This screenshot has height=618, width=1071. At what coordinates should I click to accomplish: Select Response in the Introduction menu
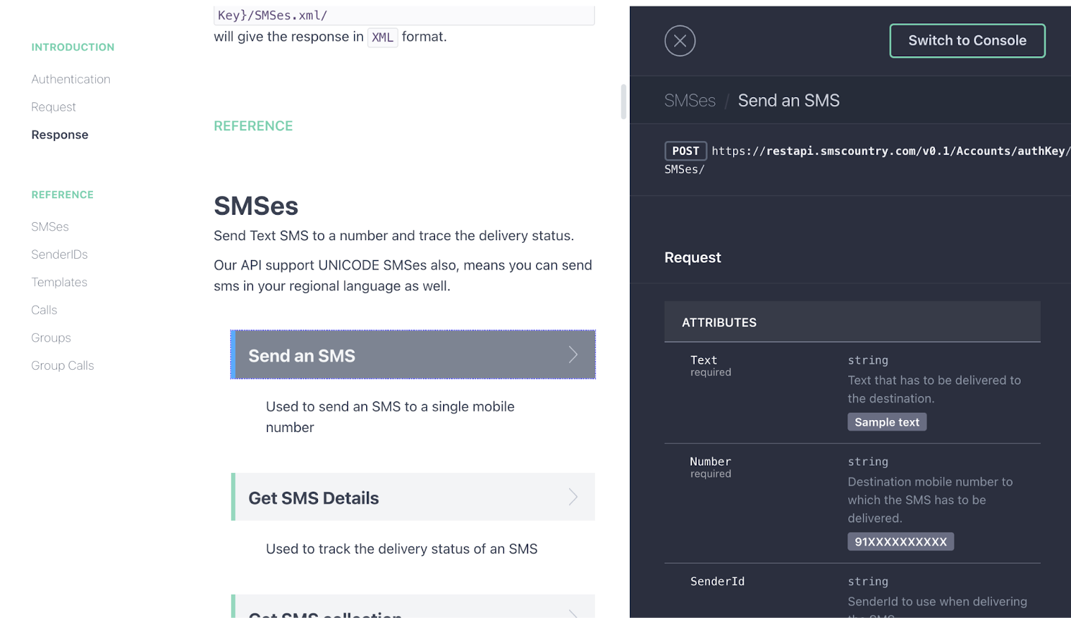point(60,134)
